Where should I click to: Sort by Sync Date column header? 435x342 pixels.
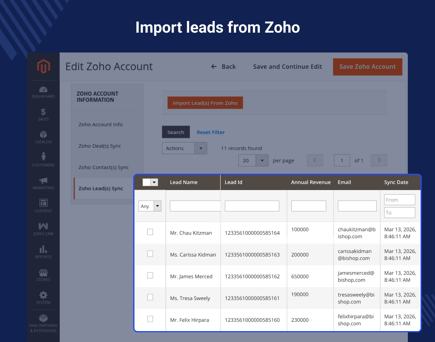click(396, 182)
